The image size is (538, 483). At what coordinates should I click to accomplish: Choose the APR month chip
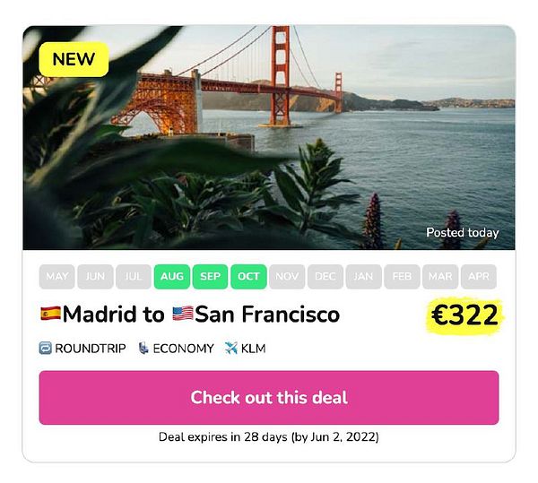pos(479,277)
